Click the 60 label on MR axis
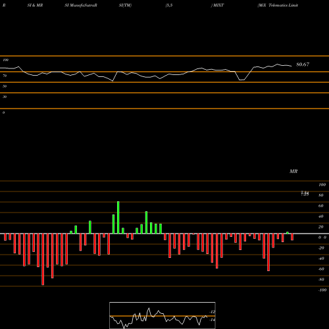This screenshot has height=329, width=329. point(321,206)
